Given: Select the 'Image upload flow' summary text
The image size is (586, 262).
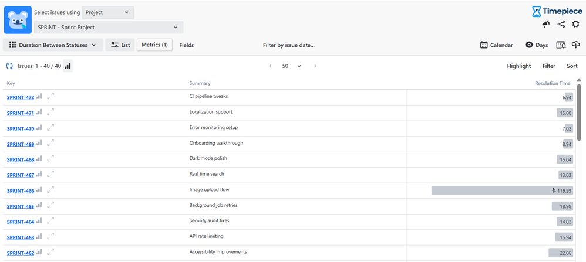Looking at the screenshot, I should tap(209, 189).
